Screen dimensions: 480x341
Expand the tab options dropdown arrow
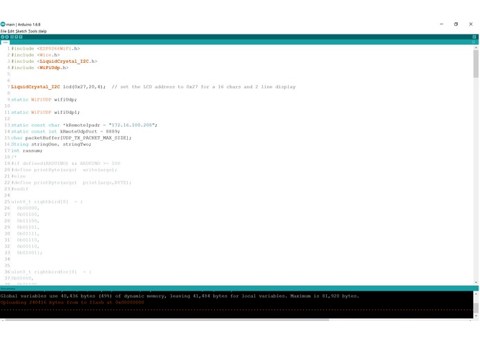click(474, 42)
